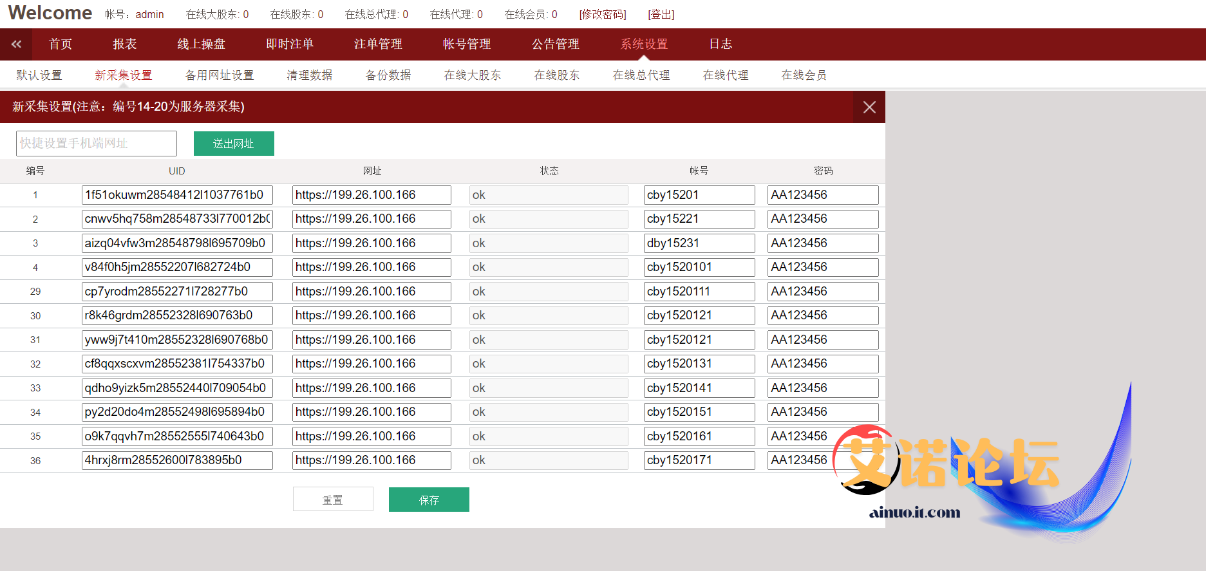Click the row number 31 cell
Screen dimensions: 1206x571
point(35,340)
